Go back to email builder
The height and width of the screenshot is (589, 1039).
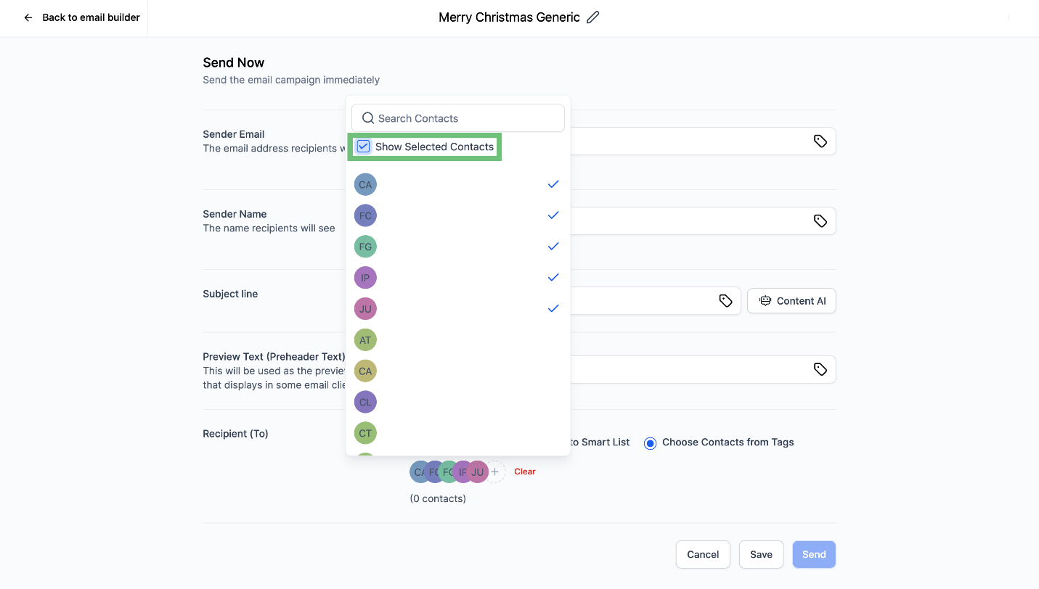coord(81,17)
